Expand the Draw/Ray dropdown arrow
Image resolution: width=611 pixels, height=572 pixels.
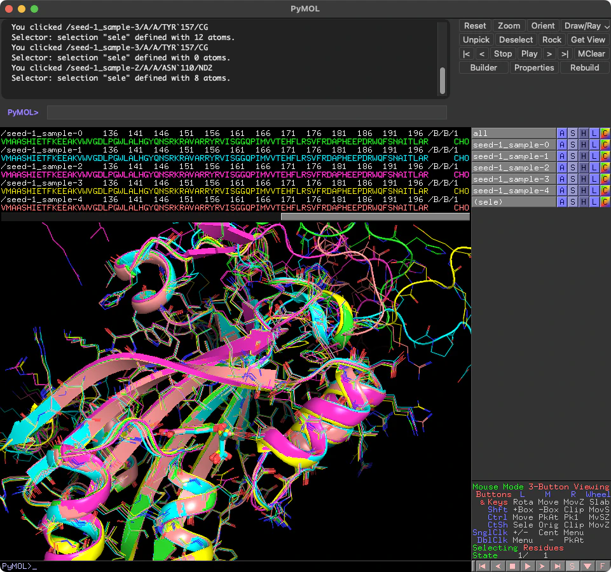pyautogui.click(x=607, y=26)
